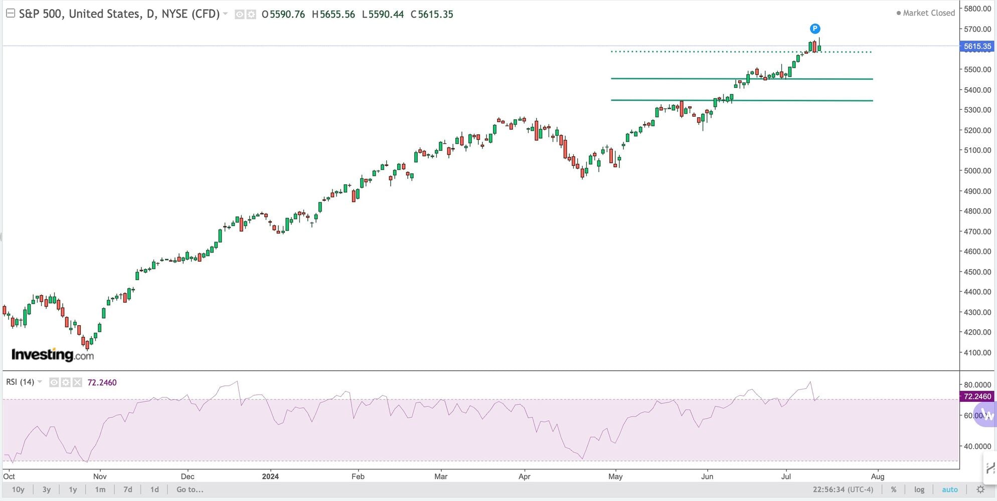
Task: Toggle RSI indicator visibility eye
Action: click(x=54, y=383)
